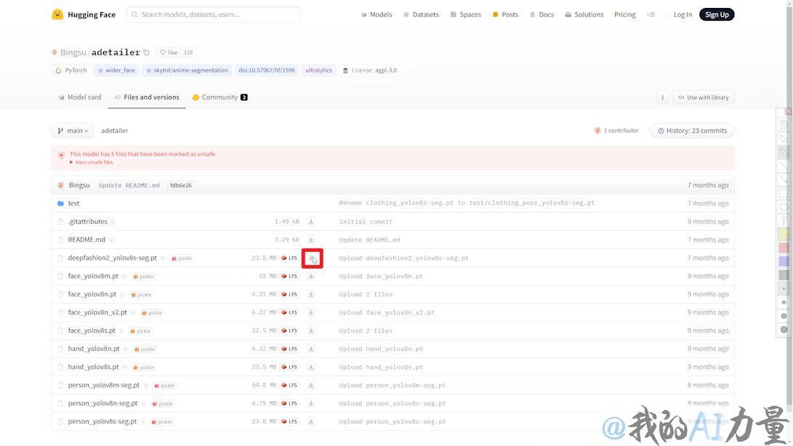
Task: Pick the yellow annotation color
Action: [x=784, y=234]
